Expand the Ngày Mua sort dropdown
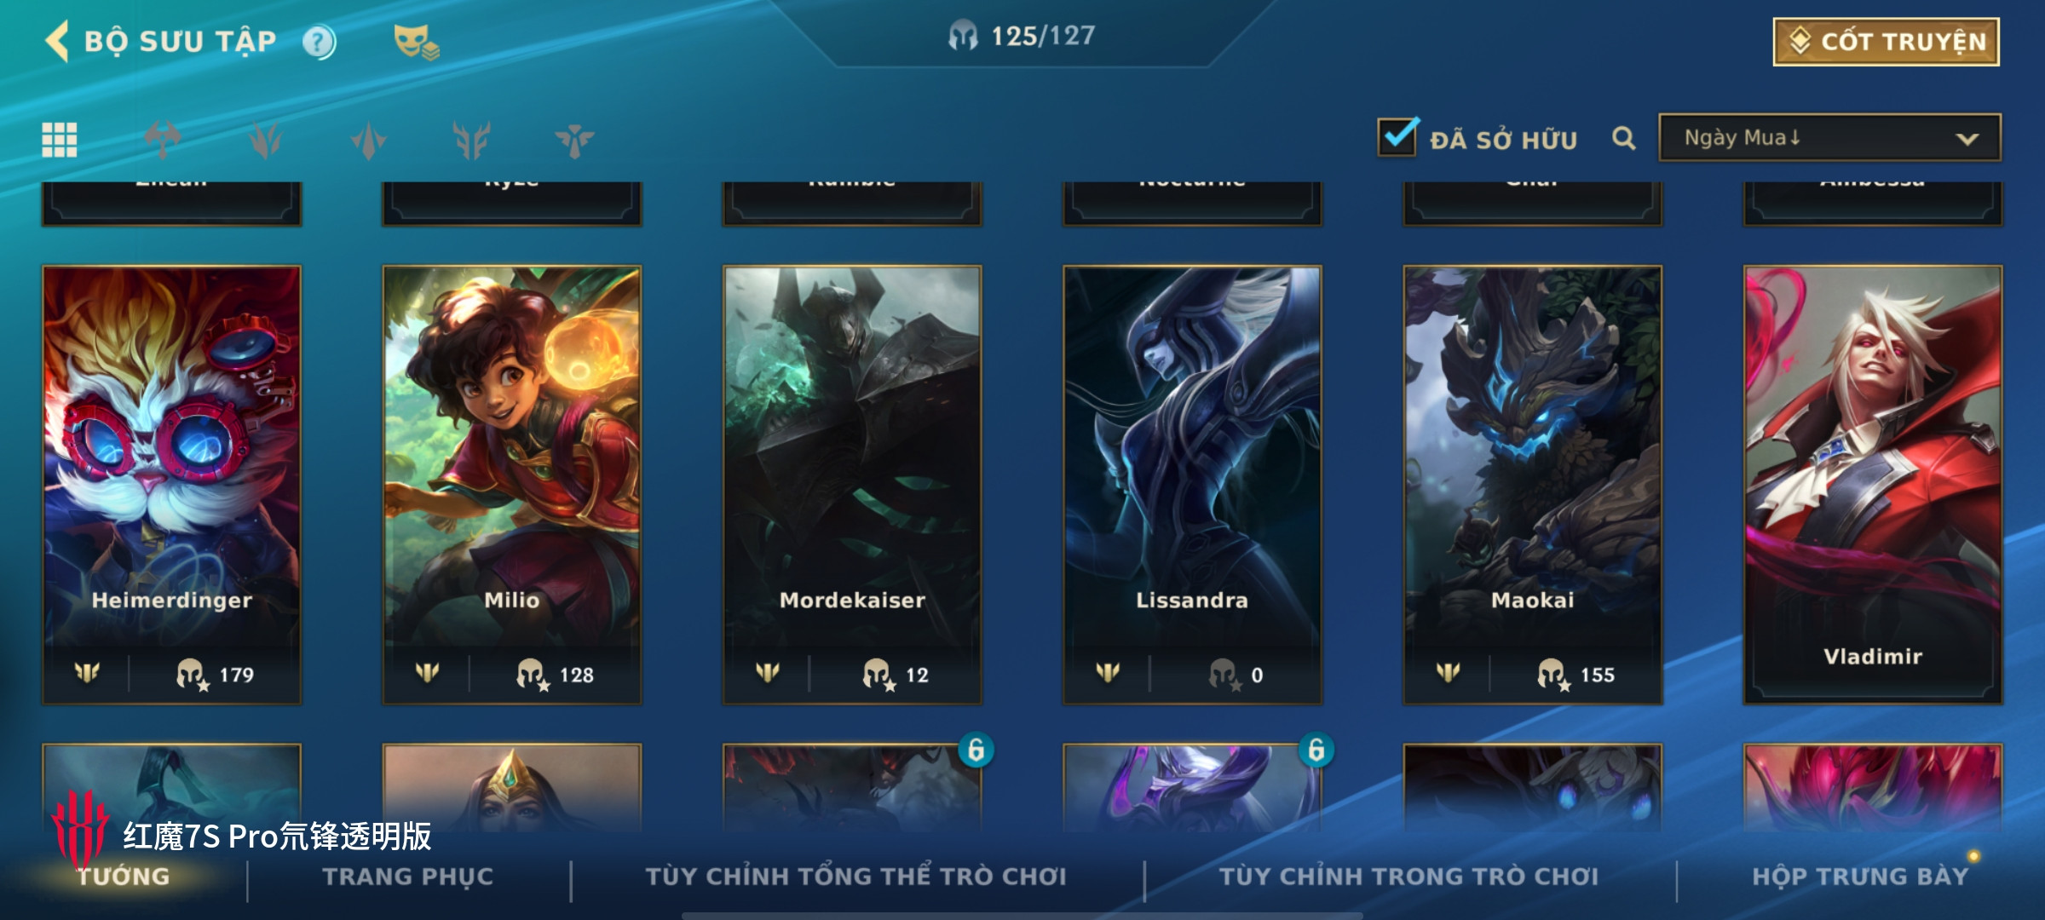 pos(1829,138)
